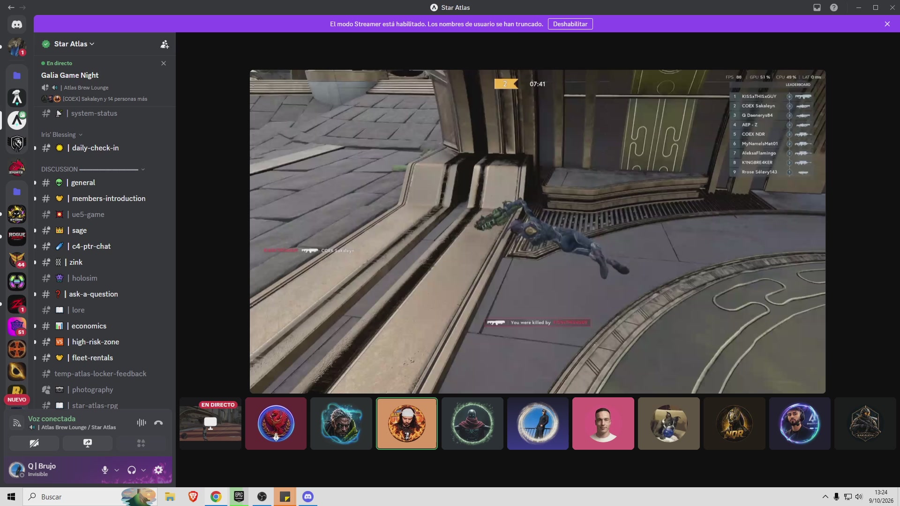Image resolution: width=900 pixels, height=506 pixels.
Task: Open the general text channel
Action: 104,183
